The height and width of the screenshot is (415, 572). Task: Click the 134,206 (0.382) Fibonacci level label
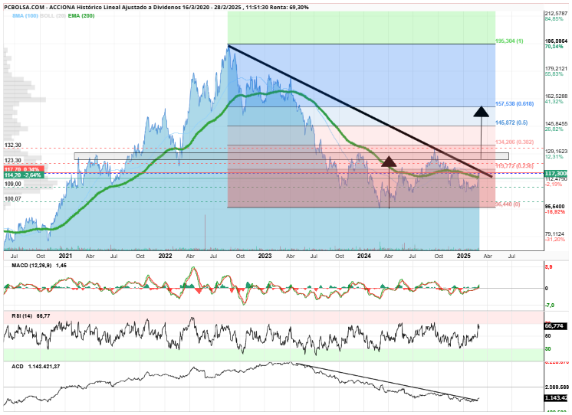pos(514,142)
